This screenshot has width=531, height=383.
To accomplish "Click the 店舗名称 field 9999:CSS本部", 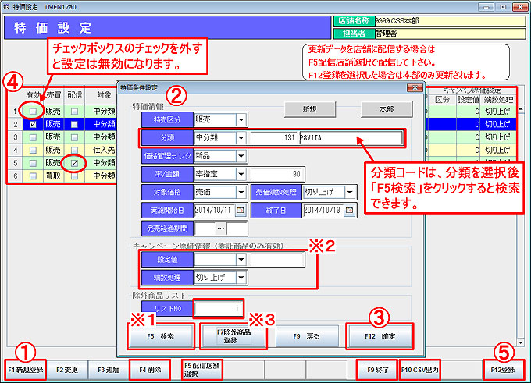I will 450,21.
